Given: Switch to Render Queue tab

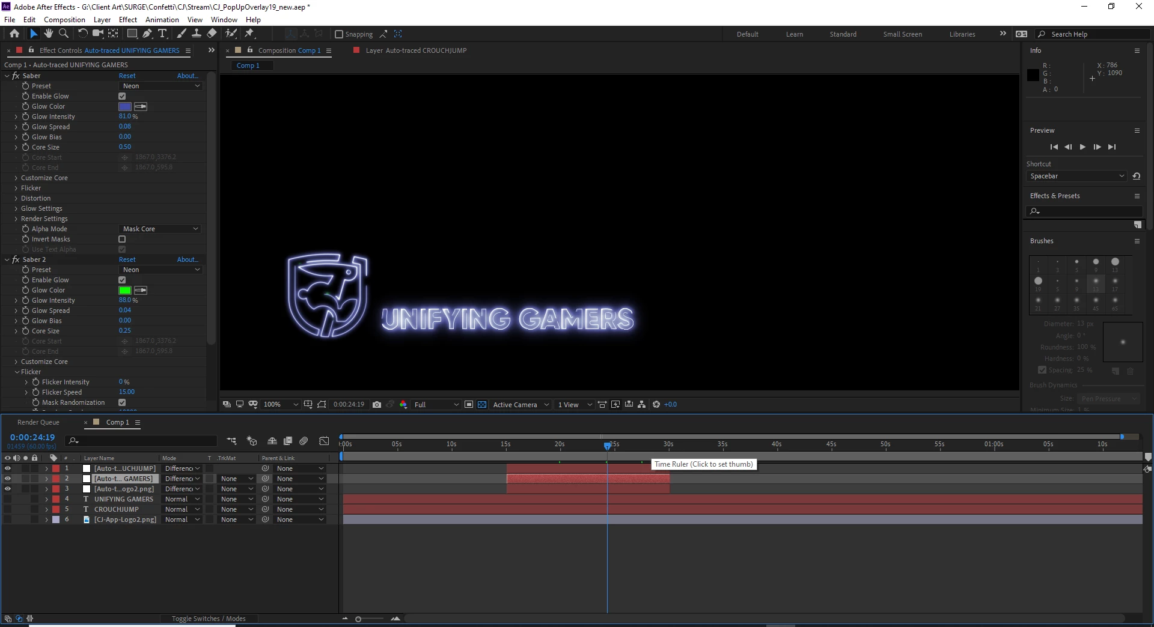Looking at the screenshot, I should pos(38,422).
